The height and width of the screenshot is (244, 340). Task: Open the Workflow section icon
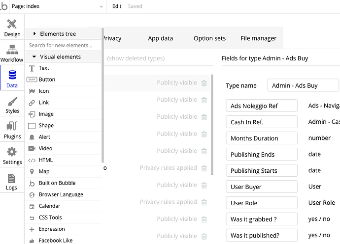coord(12,50)
